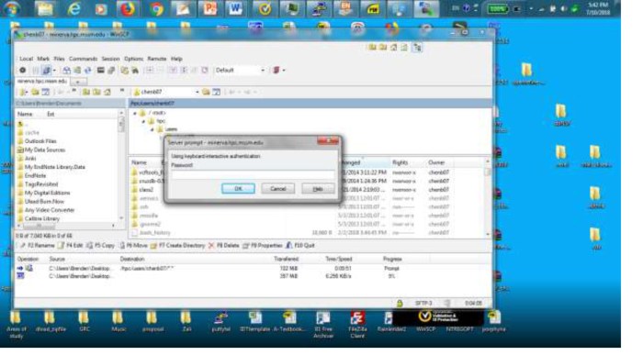Image resolution: width=643 pixels, height=355 pixels.
Task: Select My Digital Editions folder
Action: coord(47,193)
